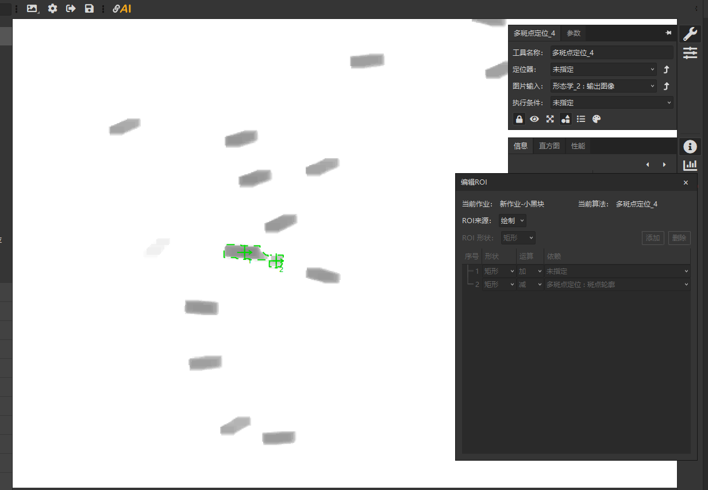Screen dimensions: 708x490
Task: Click the image source icon in top toolbar
Action: pyautogui.click(x=33, y=9)
